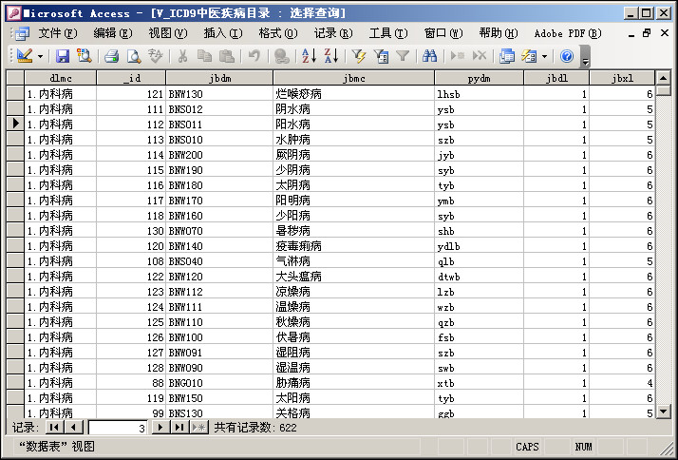
Task: Open the 插入(I) menu
Action: click(223, 33)
